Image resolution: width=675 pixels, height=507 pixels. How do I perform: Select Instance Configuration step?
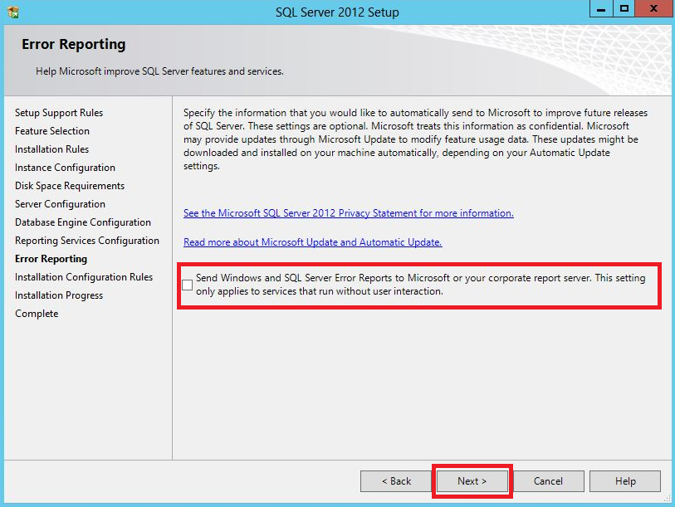click(x=65, y=168)
